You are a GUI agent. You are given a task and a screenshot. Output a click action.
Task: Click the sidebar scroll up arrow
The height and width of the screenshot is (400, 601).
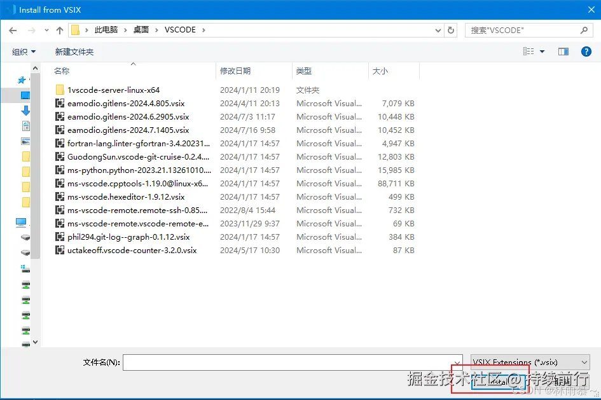click(x=35, y=68)
